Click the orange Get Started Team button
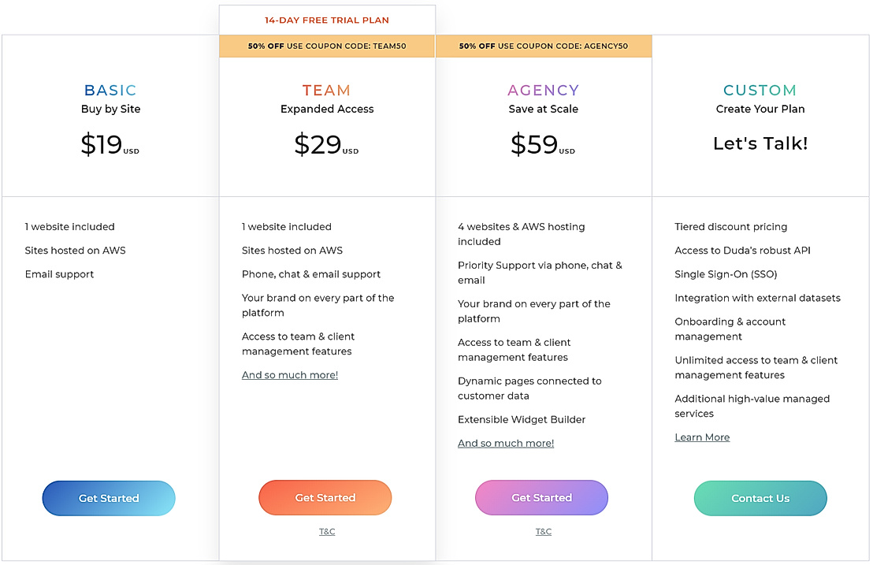The height and width of the screenshot is (565, 873). point(325,498)
